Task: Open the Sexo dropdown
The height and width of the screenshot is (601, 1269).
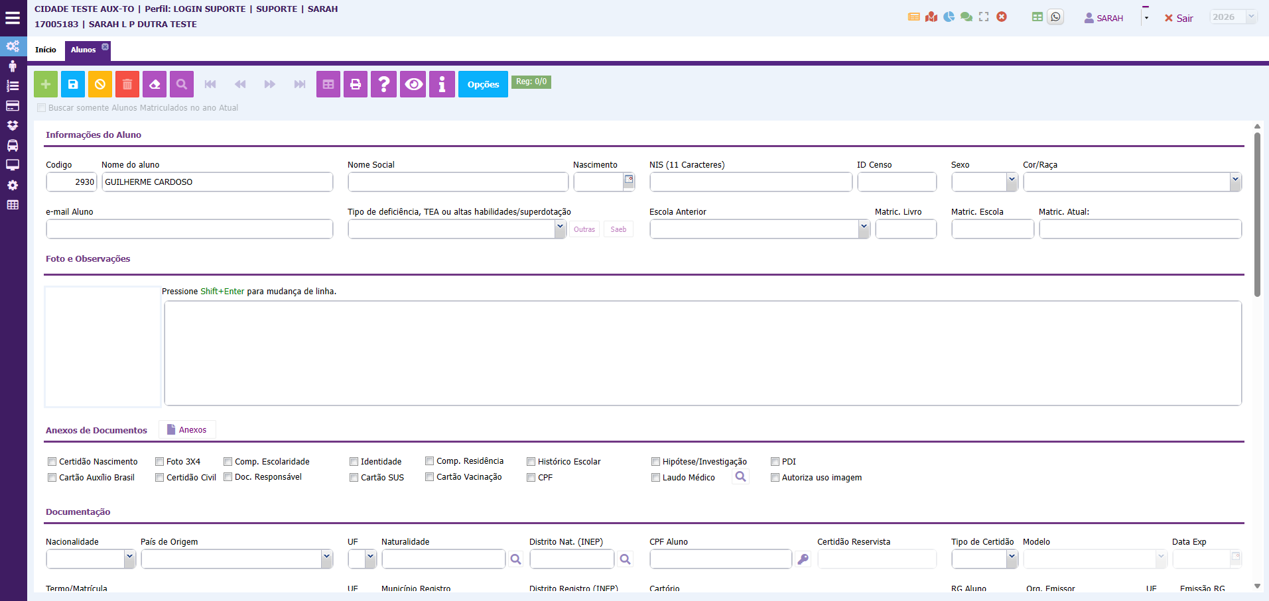Action: [x=984, y=182]
